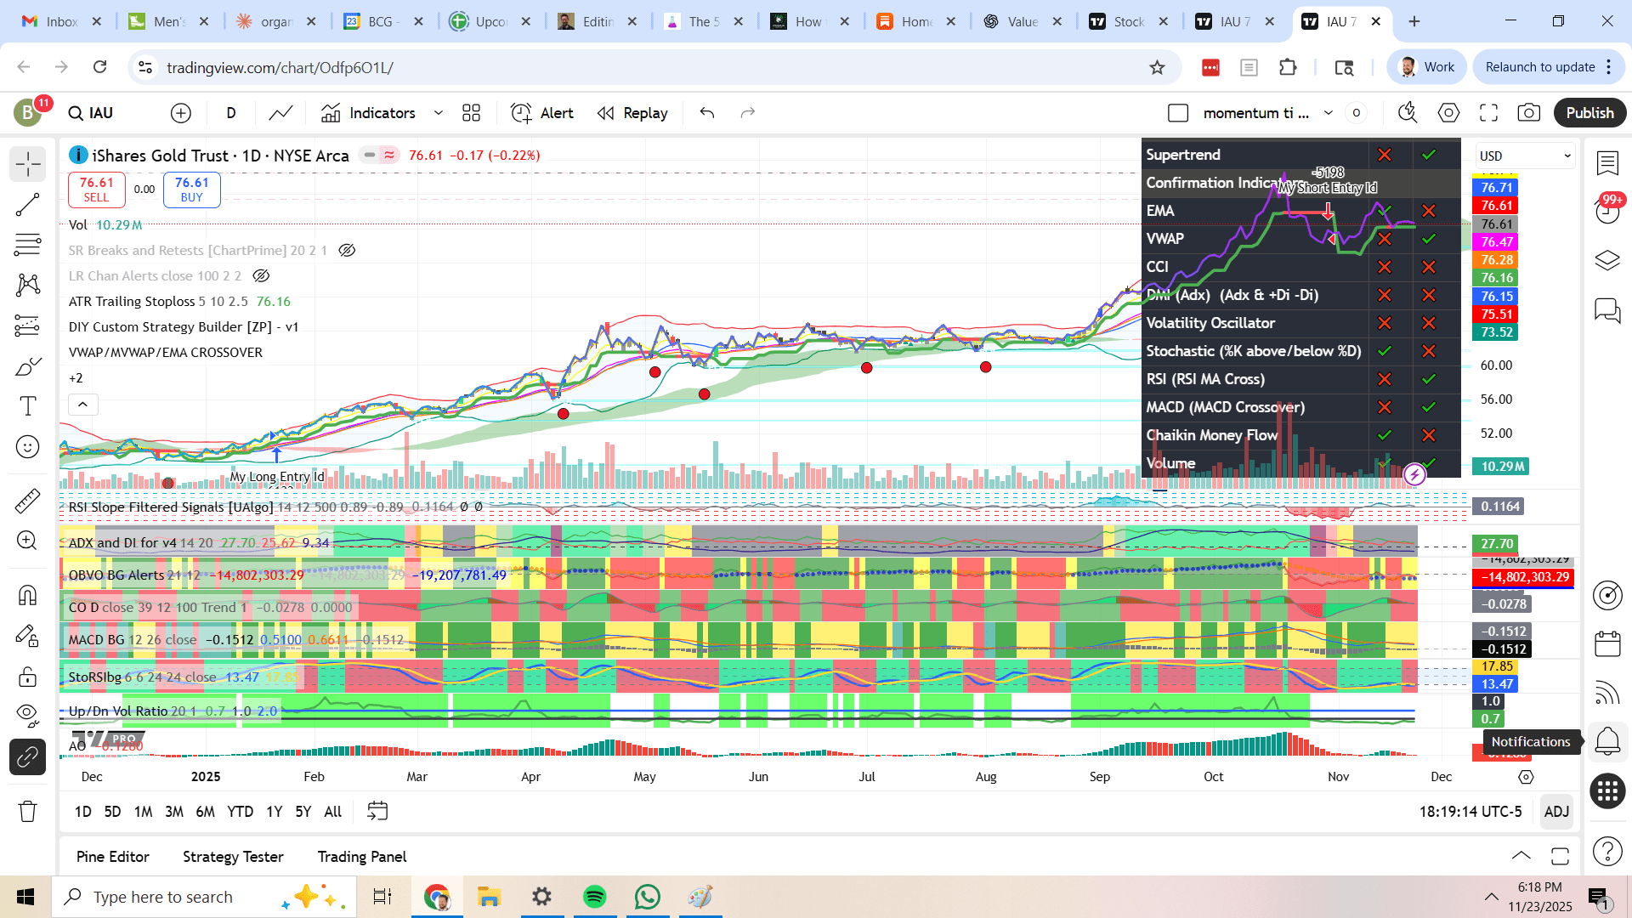Click the Publish button

coord(1589,113)
